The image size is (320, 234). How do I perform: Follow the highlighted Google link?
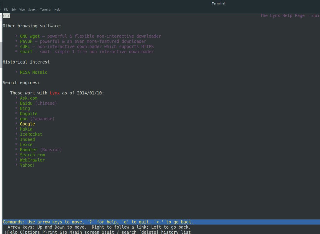click(27, 124)
